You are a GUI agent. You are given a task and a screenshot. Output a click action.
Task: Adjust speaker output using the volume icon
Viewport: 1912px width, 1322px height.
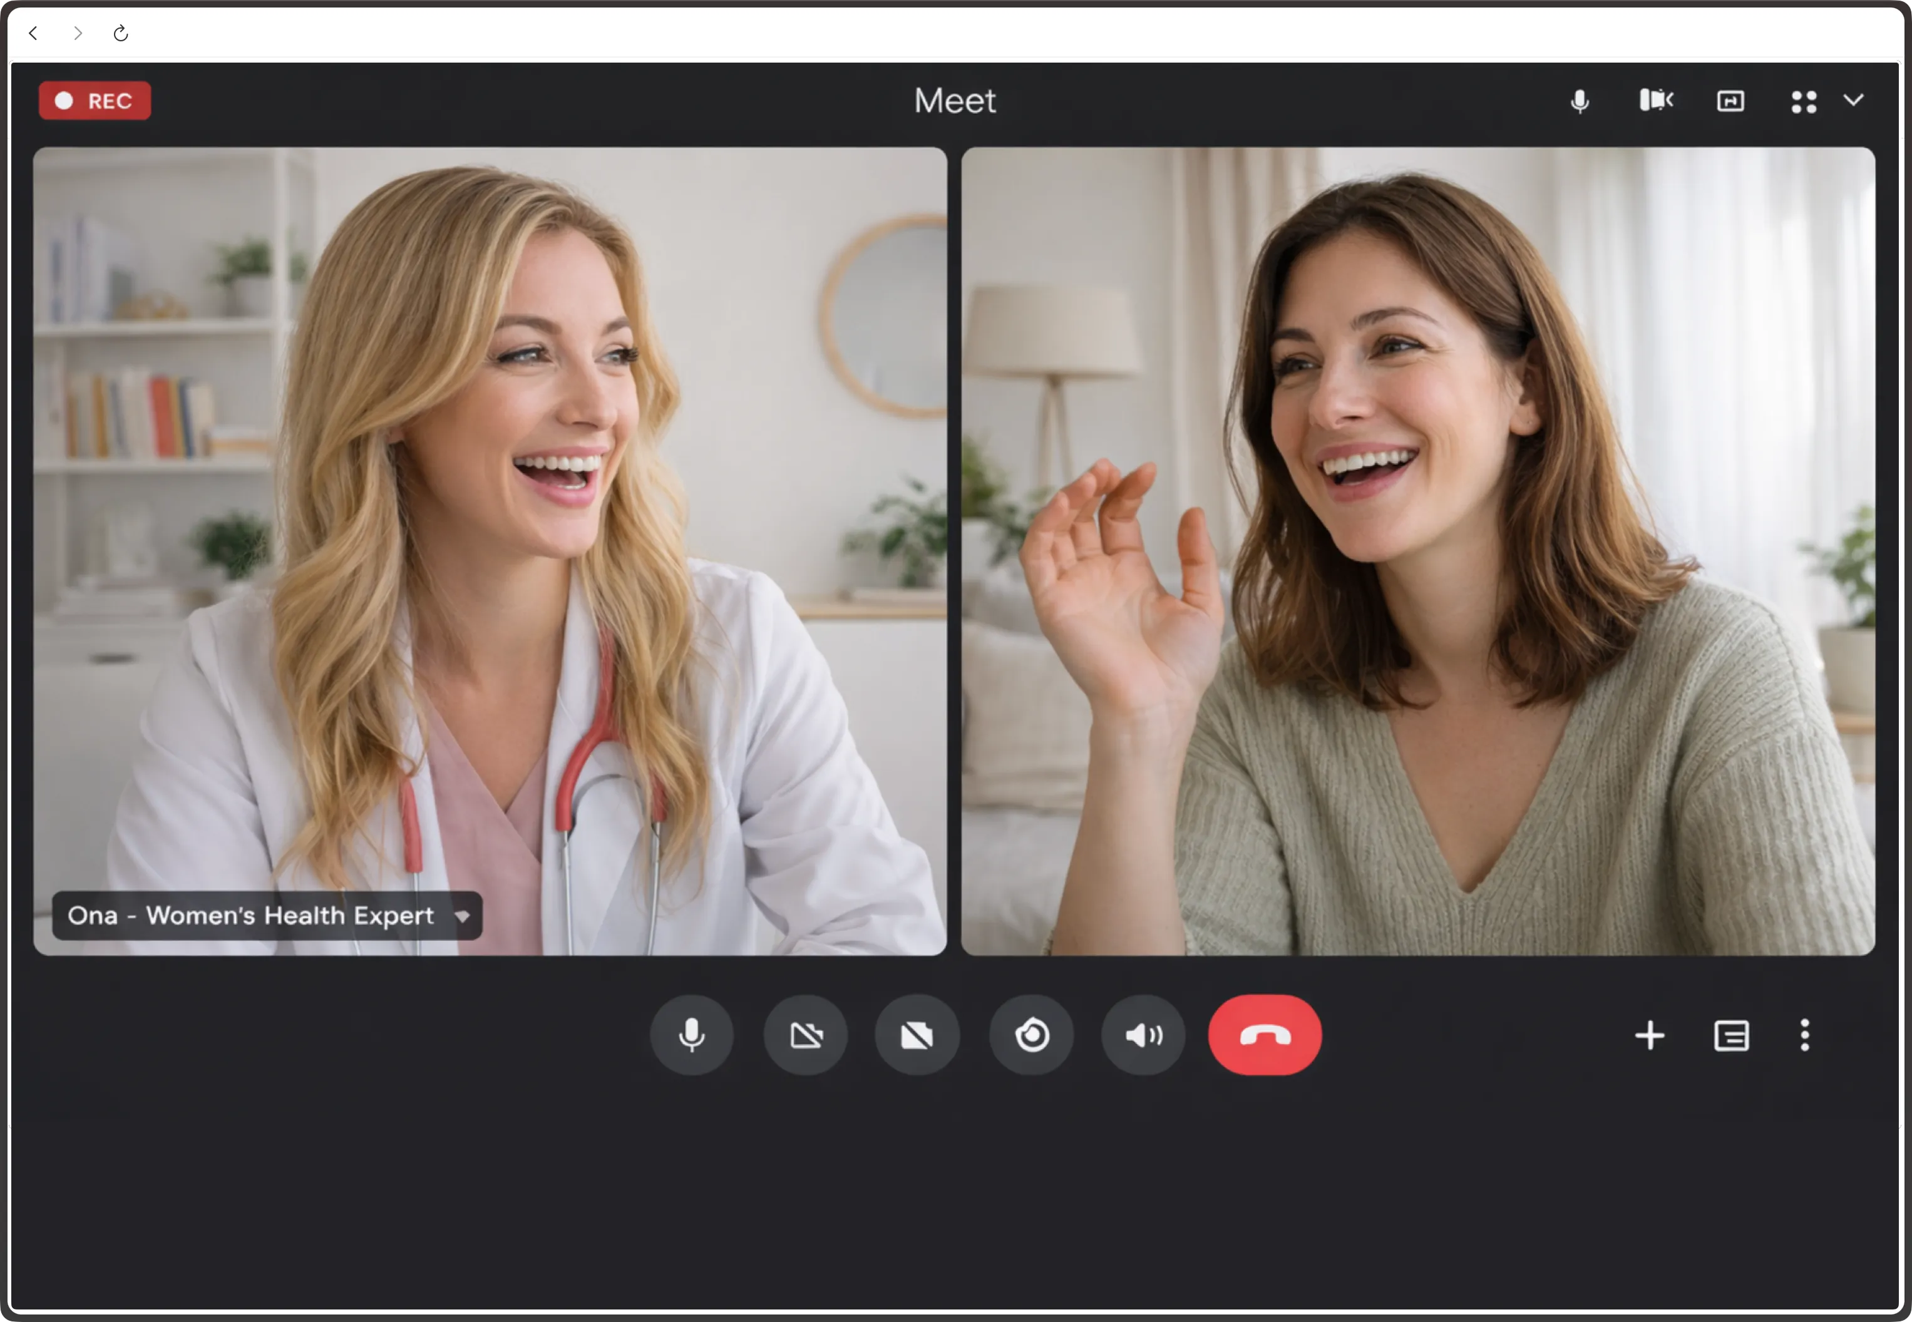[1143, 1035]
